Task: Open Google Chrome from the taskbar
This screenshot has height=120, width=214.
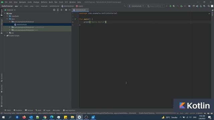Action: 44,117
